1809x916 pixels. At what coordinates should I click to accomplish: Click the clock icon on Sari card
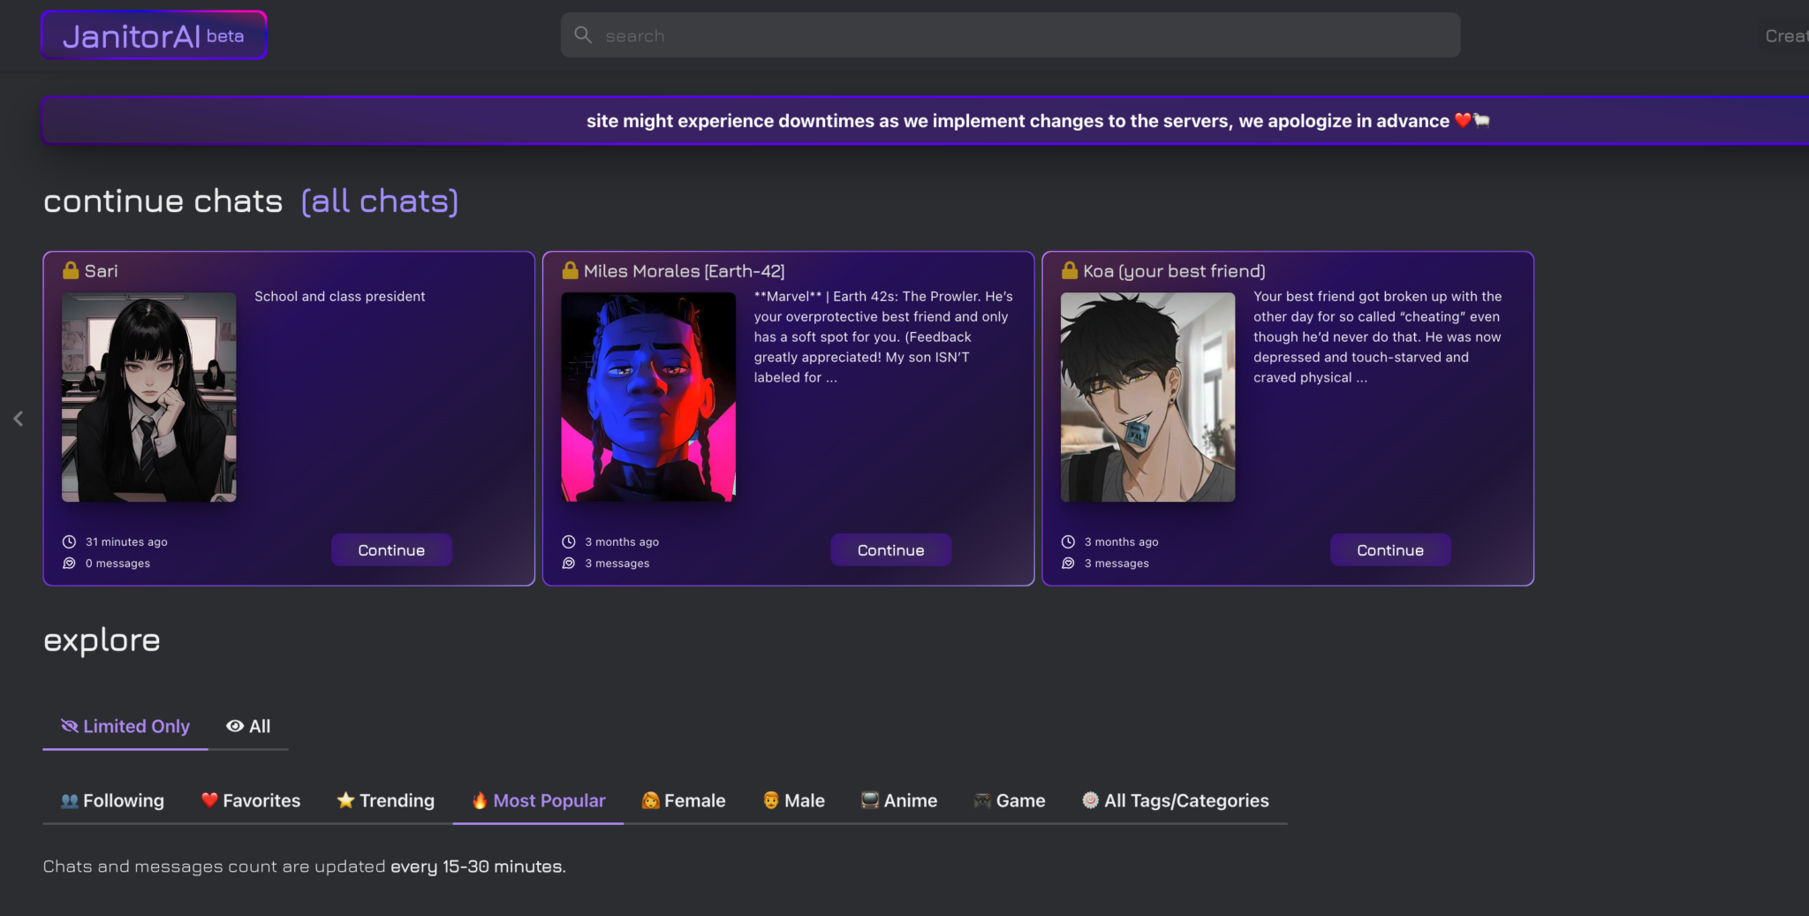(69, 541)
